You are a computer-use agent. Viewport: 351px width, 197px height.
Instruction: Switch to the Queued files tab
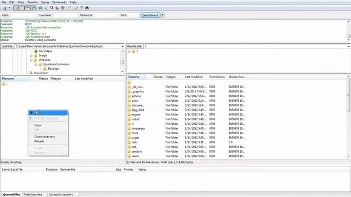[x=12, y=195]
